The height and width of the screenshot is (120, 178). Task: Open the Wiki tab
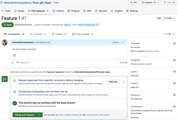click(x=87, y=11)
